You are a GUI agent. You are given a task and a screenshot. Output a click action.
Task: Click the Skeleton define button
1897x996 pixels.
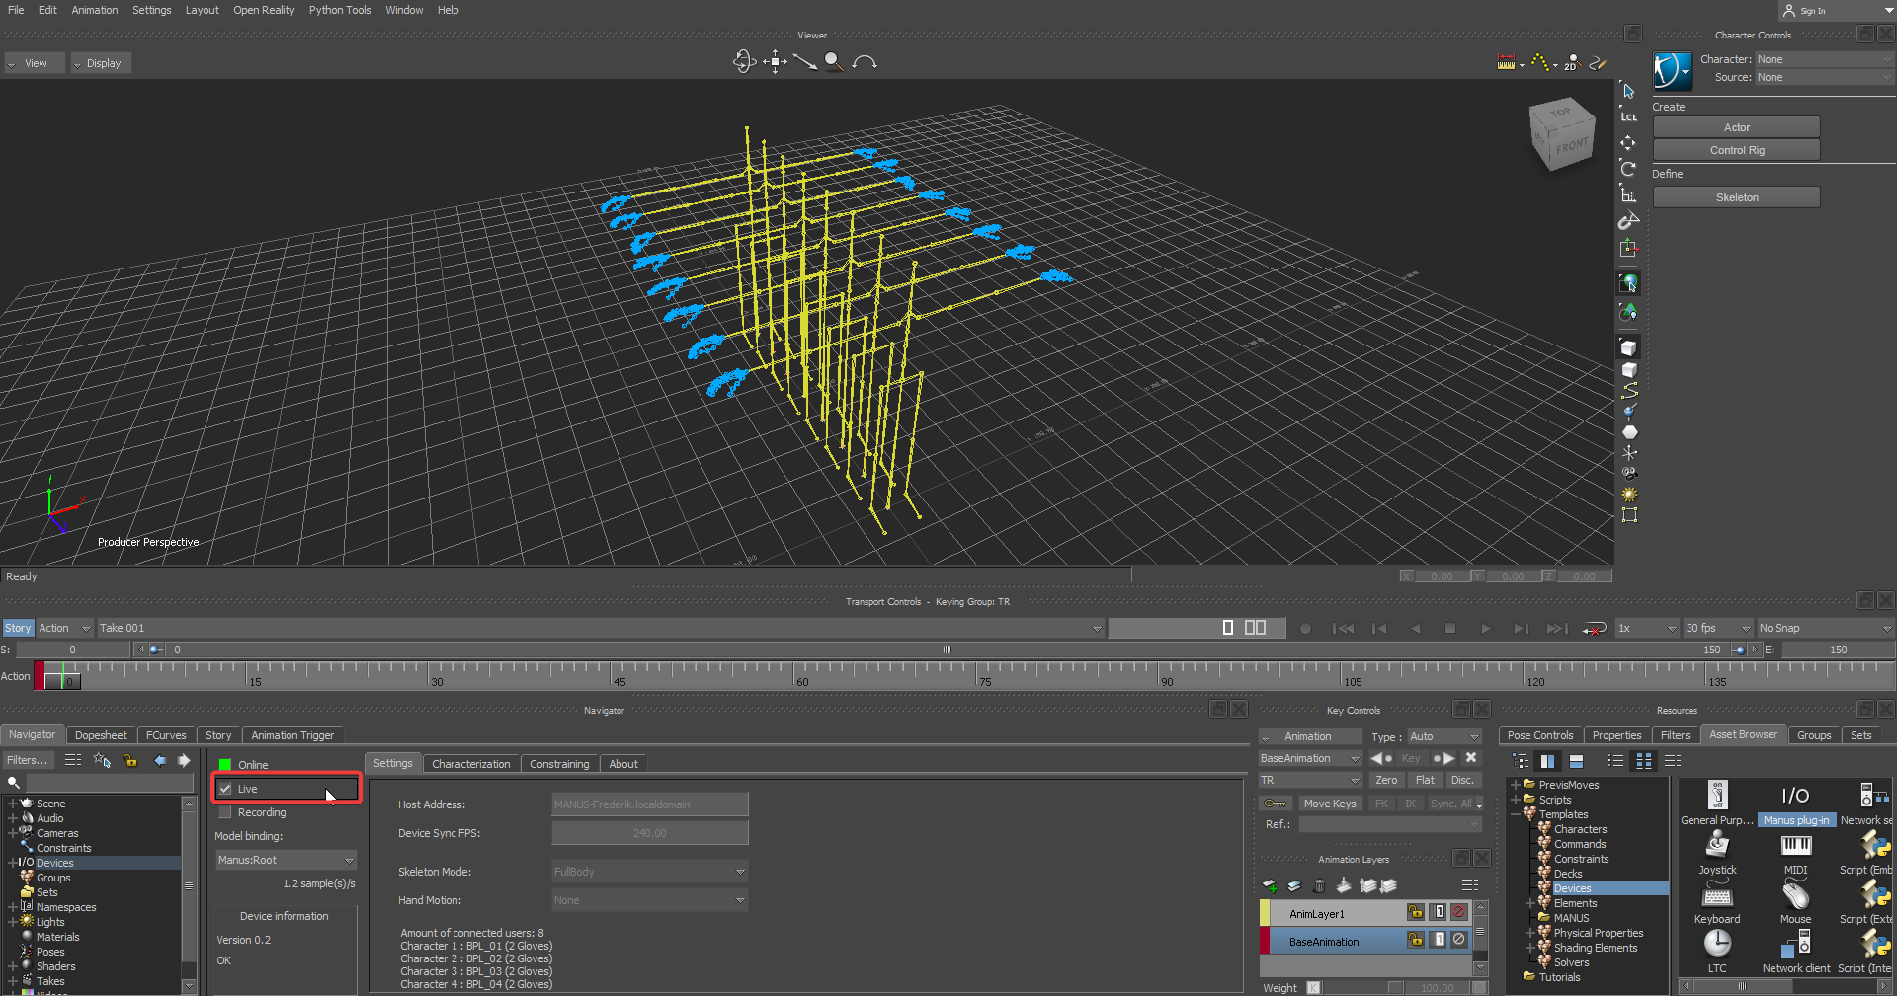coord(1736,197)
